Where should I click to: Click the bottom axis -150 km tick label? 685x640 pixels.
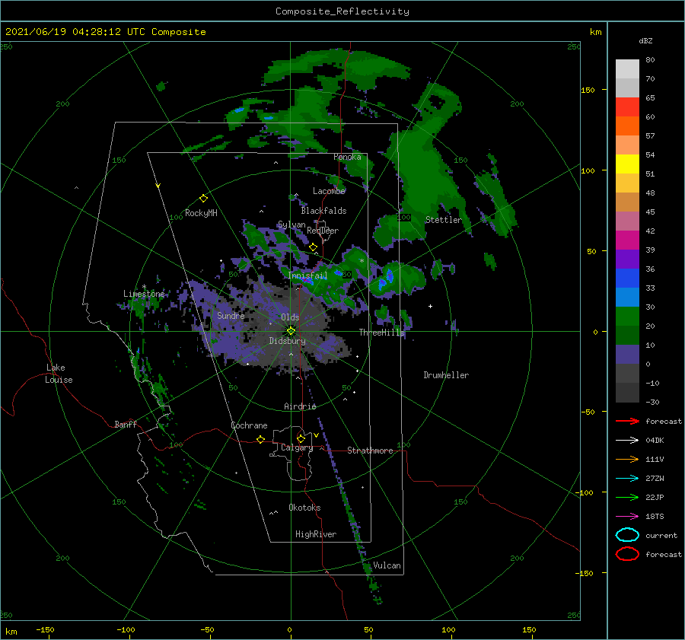(x=45, y=629)
